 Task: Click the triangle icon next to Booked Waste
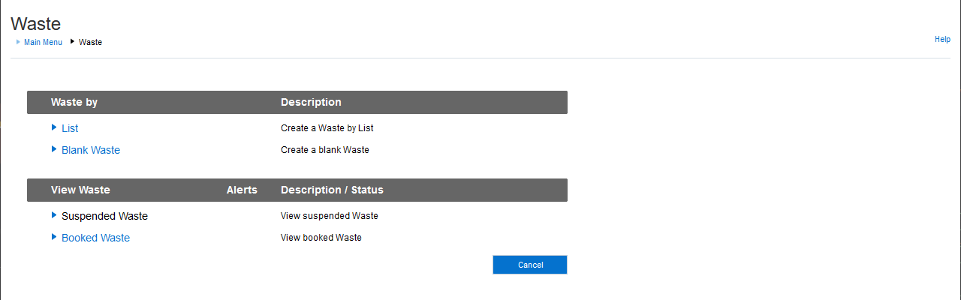[x=54, y=237]
